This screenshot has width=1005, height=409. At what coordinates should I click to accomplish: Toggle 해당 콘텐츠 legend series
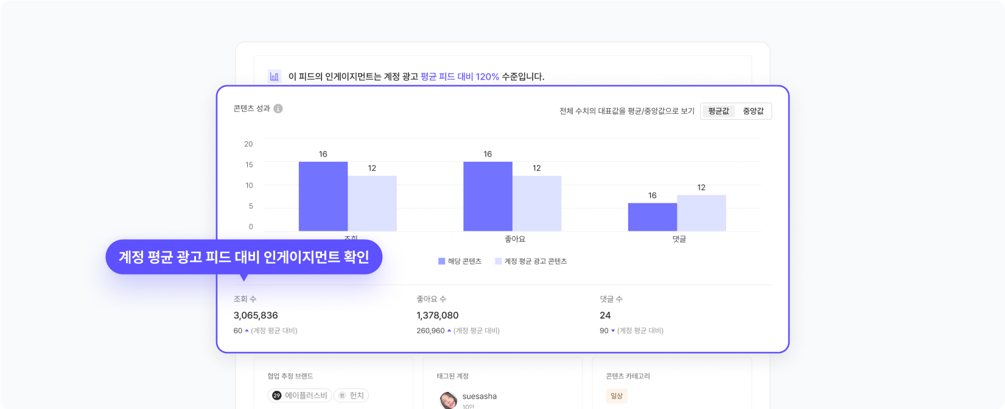(x=460, y=262)
